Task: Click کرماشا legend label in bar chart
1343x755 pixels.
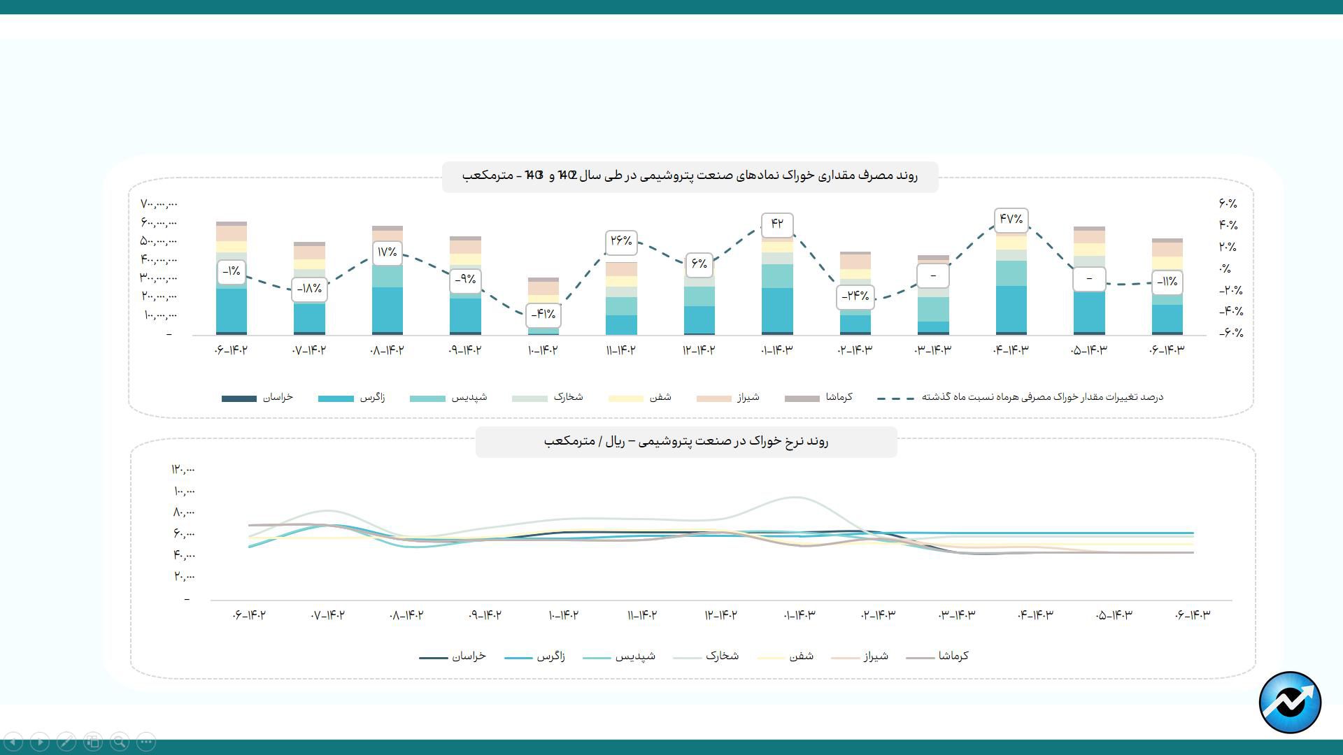Action: [839, 397]
